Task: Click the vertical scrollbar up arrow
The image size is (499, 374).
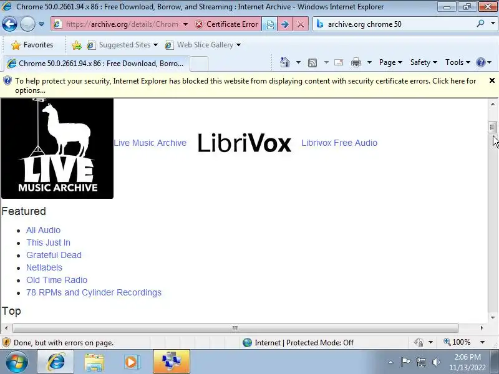Action: [493, 103]
